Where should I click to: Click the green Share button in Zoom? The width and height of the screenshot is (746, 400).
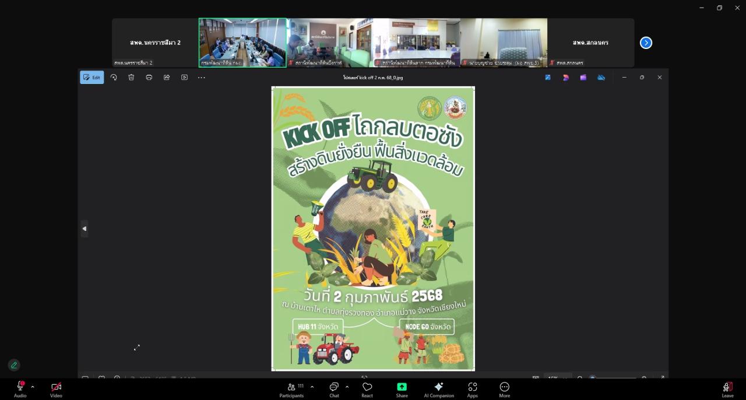402,389
